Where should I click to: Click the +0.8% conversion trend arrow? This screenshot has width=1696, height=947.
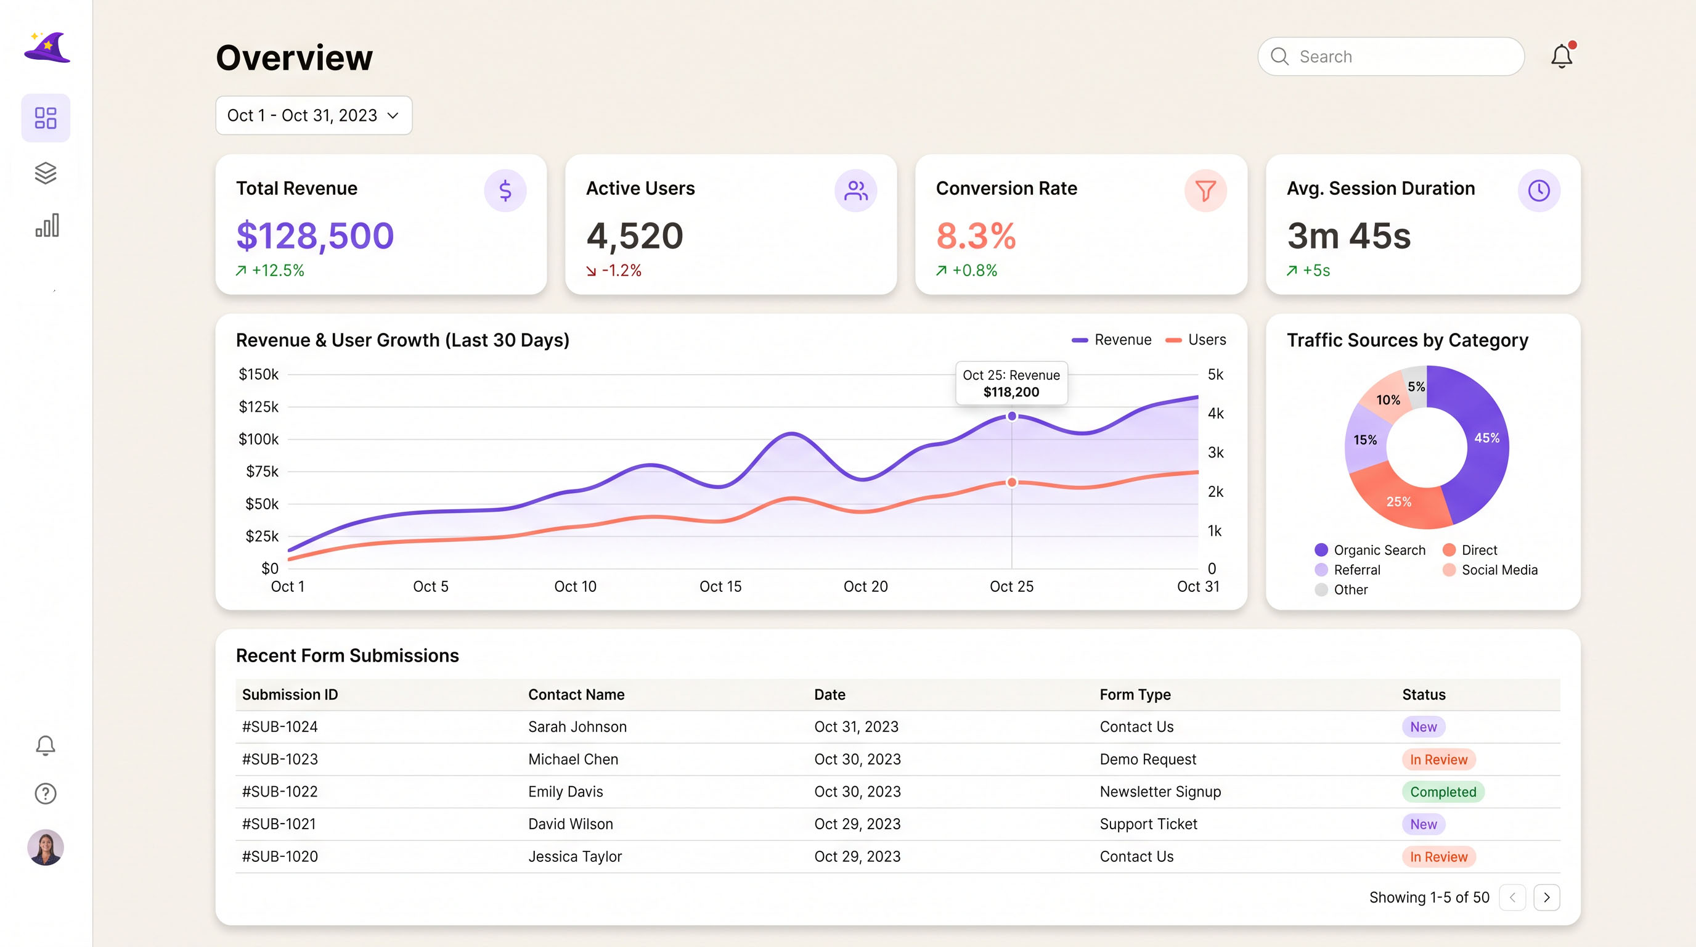click(x=942, y=271)
